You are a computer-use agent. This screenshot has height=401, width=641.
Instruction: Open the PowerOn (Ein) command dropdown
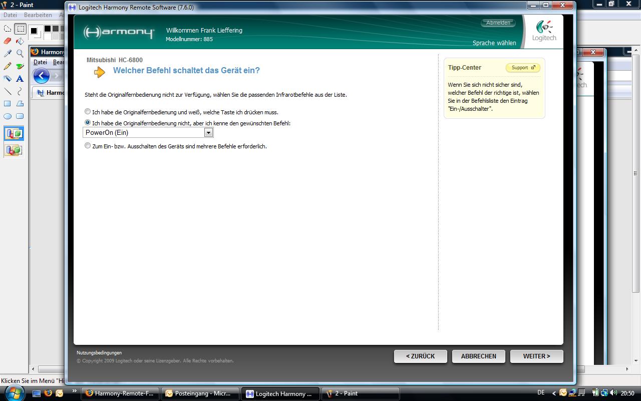[208, 132]
